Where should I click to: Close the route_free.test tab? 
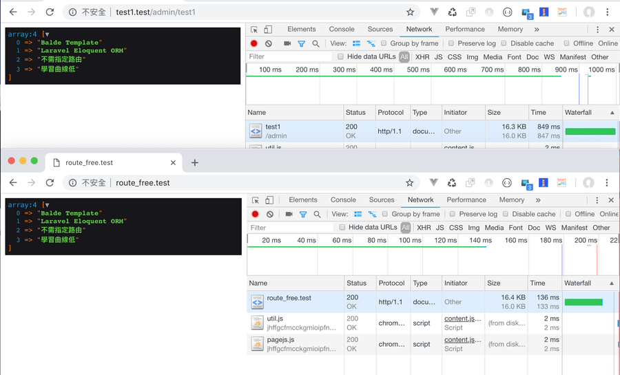tap(173, 162)
